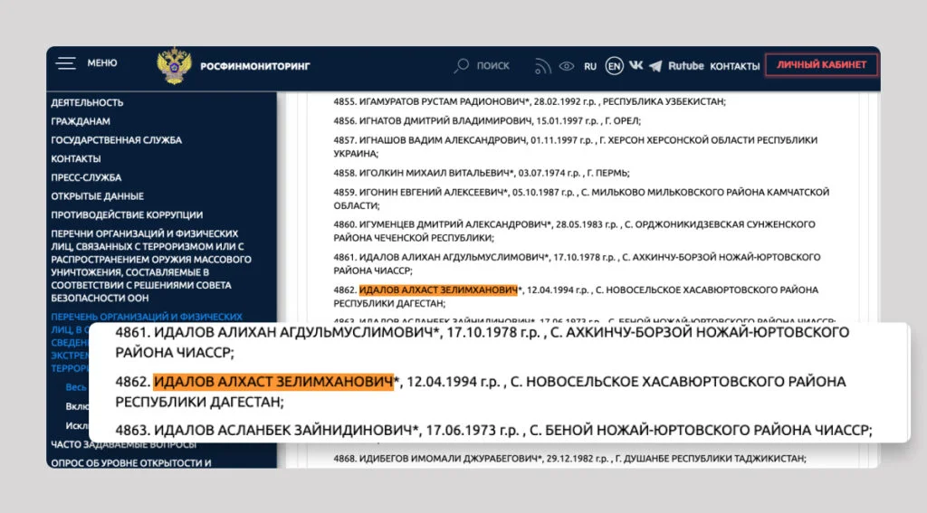The width and height of the screenshot is (927, 513).
Task: Open ГОСУДАРСТВЕННАЯ СЛУЖБА sidebar section
Action: pos(116,140)
